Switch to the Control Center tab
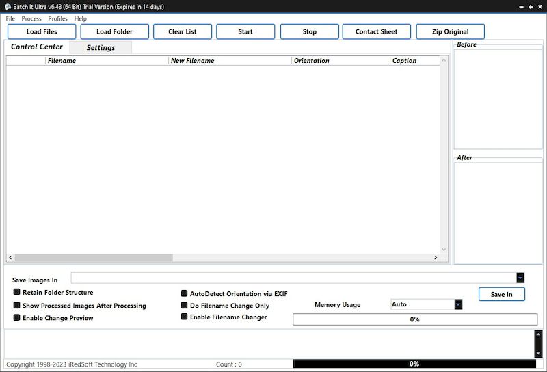 pyautogui.click(x=37, y=46)
